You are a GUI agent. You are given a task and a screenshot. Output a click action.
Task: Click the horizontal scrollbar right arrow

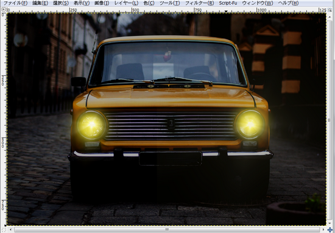[323, 229]
